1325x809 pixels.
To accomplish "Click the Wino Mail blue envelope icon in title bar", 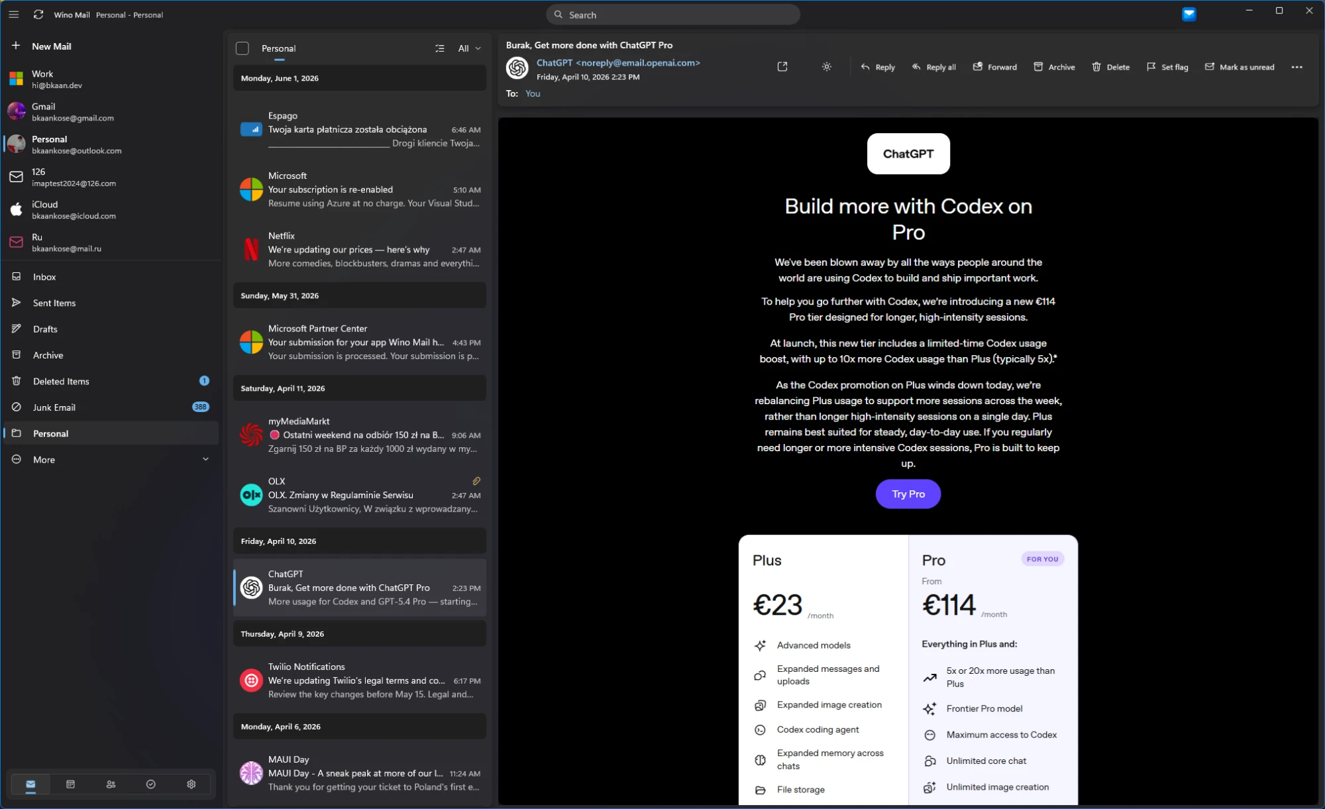I will [x=1189, y=14].
